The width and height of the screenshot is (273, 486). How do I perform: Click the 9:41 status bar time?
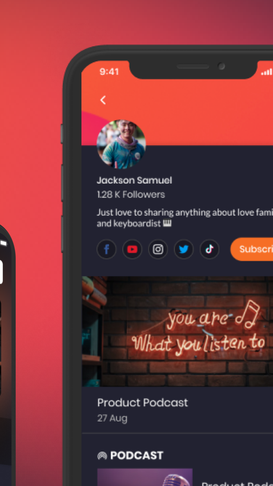coord(109,71)
